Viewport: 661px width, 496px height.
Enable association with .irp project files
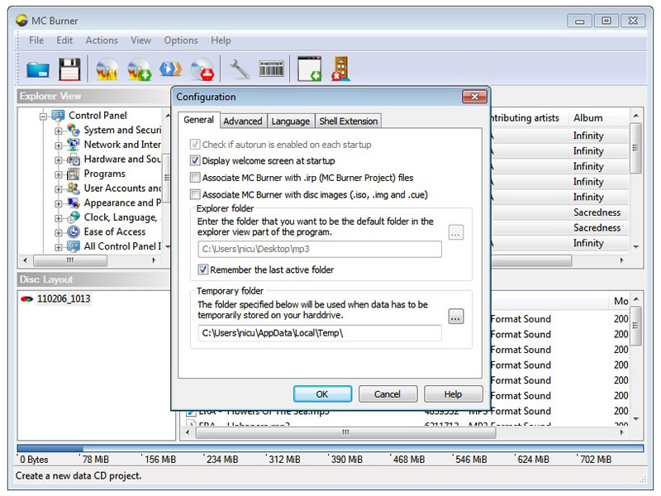(195, 178)
